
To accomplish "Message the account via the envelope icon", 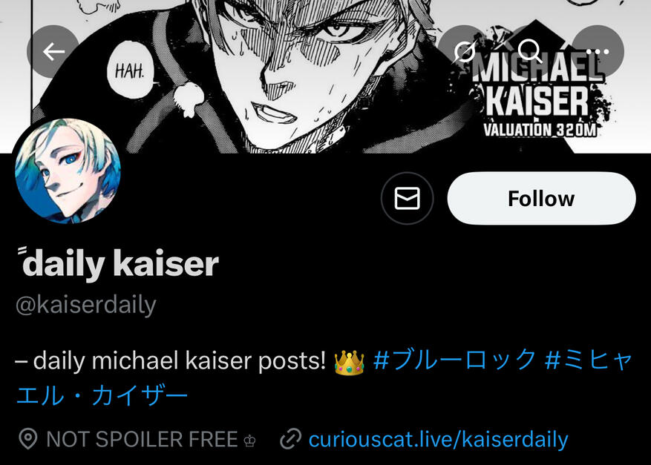I will [x=407, y=198].
